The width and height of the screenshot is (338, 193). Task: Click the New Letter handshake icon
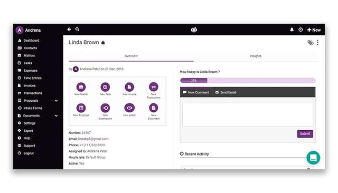[x=129, y=108]
